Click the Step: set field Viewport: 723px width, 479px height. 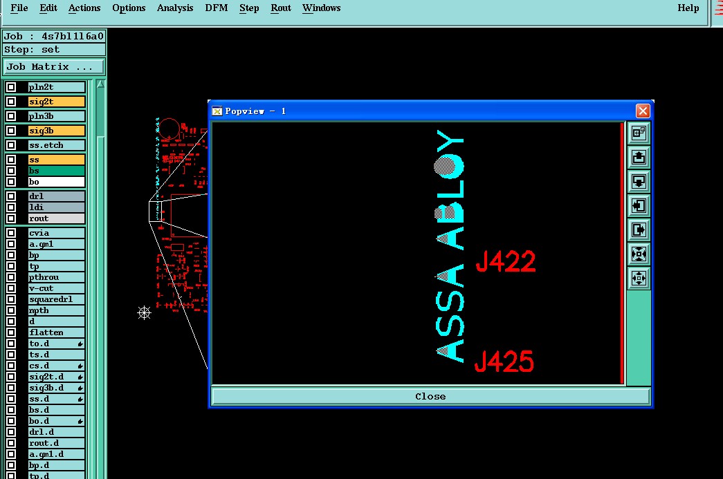54,49
